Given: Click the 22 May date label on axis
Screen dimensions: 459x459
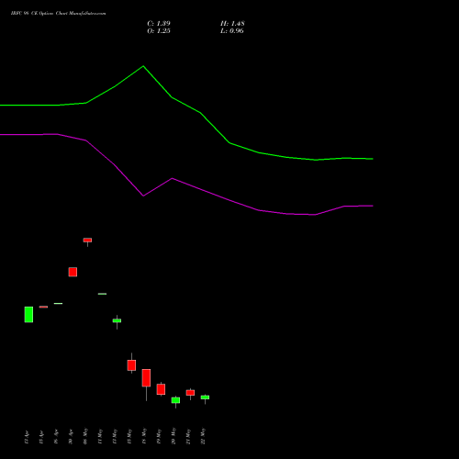Looking at the screenshot, I should click(x=203, y=436).
